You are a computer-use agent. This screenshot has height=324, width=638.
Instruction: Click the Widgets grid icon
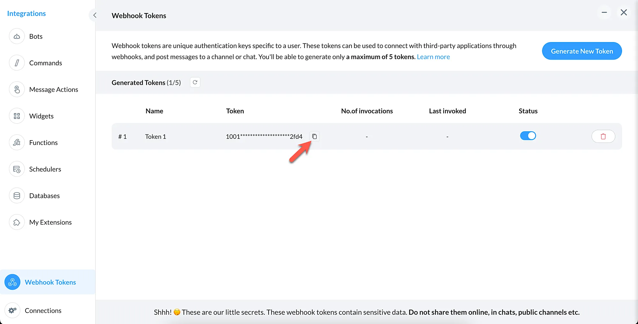pos(17,116)
